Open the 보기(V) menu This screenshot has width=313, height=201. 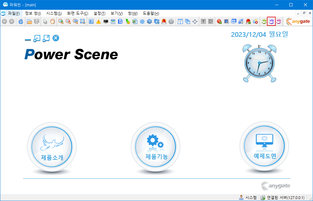tap(117, 13)
